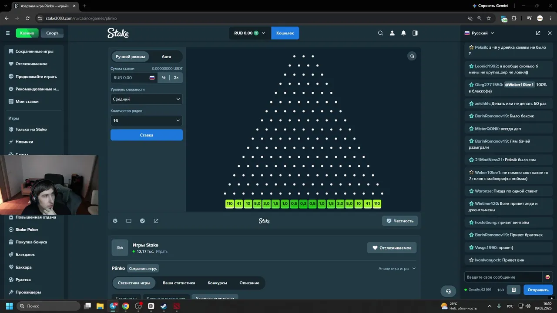Open the notifications bell
Viewport: 557px width, 313px height.
[x=403, y=33]
